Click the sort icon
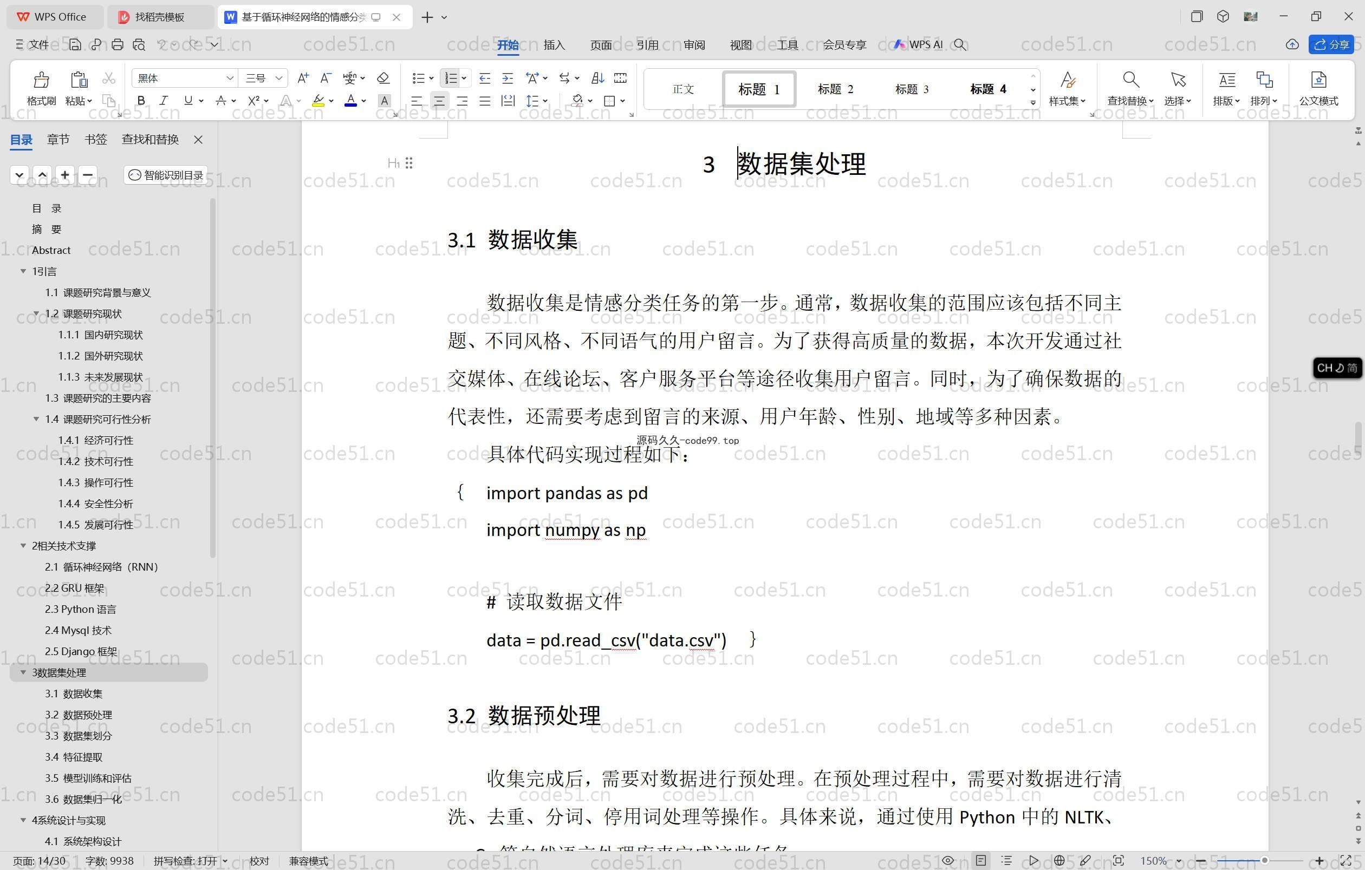This screenshot has height=870, width=1365. point(597,78)
